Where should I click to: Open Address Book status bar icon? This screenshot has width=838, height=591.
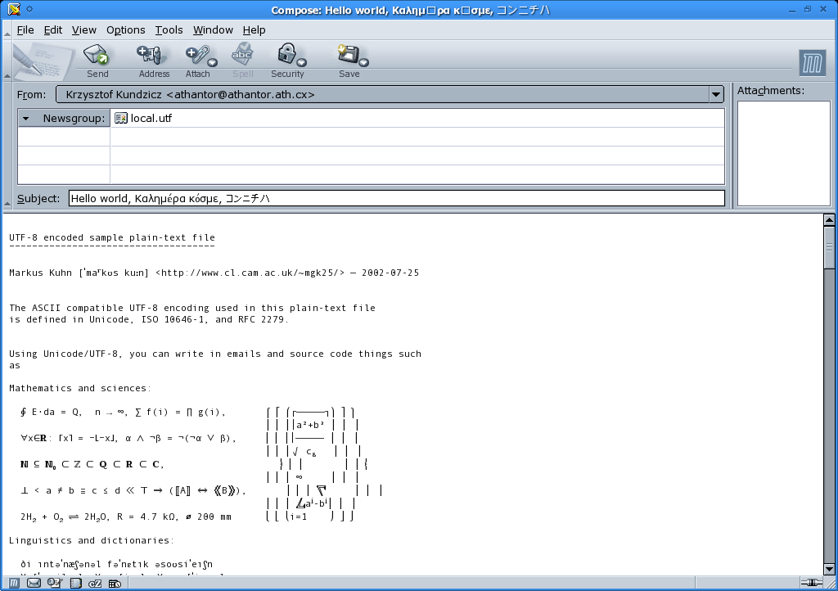[76, 583]
